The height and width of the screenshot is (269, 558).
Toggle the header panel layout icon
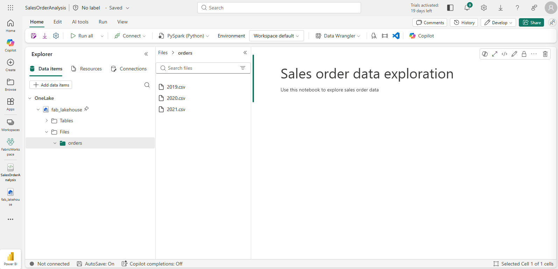(450, 8)
